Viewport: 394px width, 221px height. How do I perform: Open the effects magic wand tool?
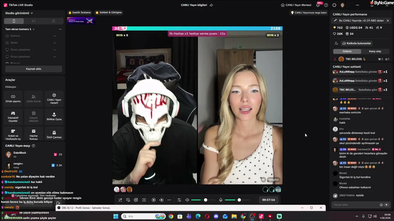point(120,200)
